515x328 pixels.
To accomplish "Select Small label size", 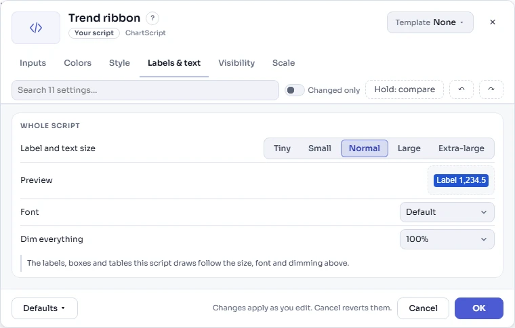I will (x=320, y=148).
